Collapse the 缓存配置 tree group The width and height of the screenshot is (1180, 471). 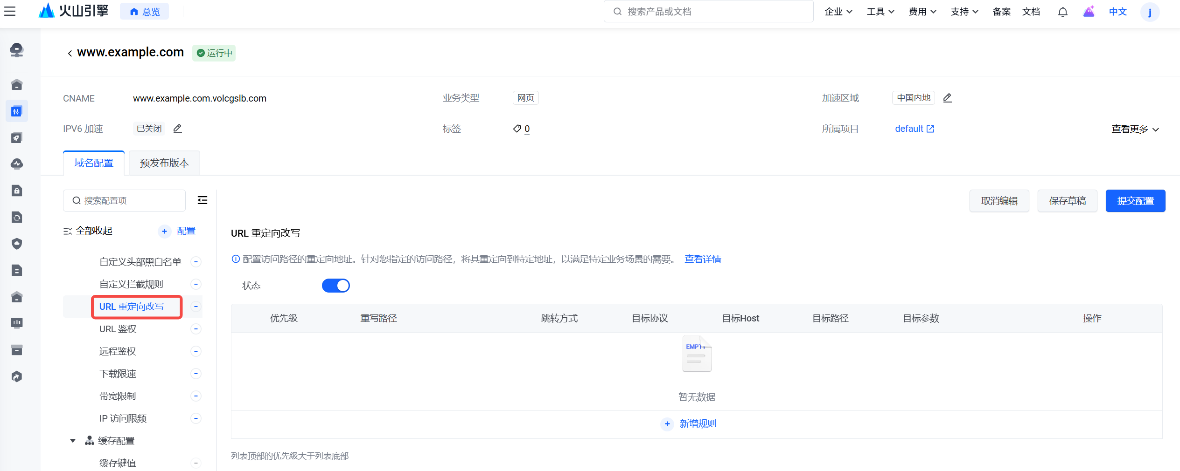click(x=73, y=441)
